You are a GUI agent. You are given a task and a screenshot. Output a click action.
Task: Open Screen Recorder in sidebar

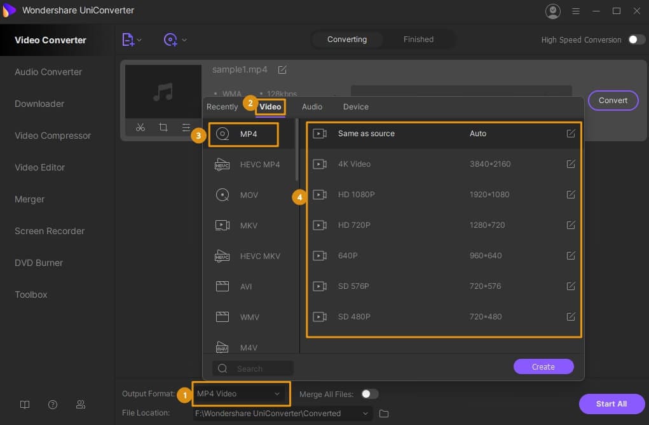coord(50,231)
